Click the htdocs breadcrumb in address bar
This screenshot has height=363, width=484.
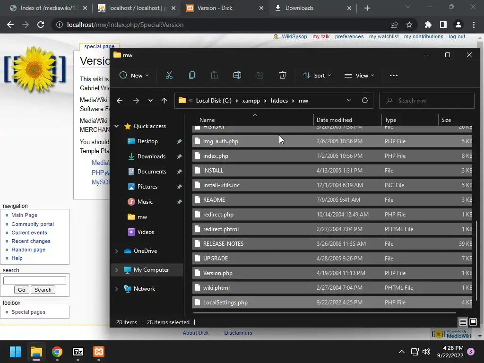pos(279,101)
